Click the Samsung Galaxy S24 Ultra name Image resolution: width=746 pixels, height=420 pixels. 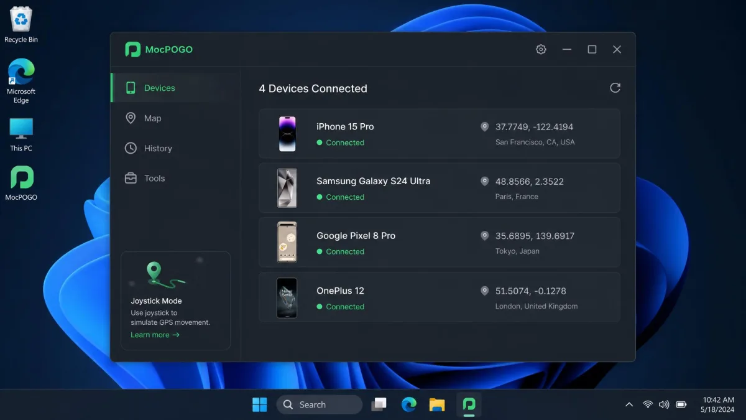pos(373,181)
